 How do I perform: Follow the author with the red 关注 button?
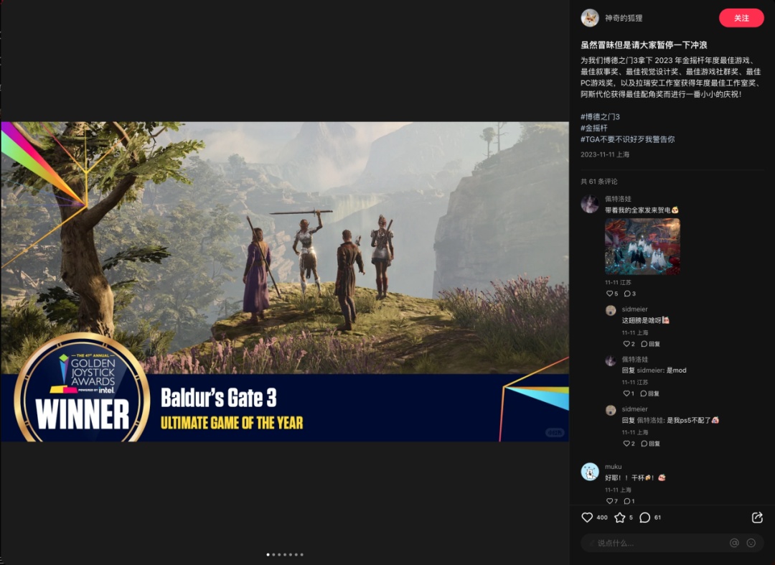(x=741, y=18)
